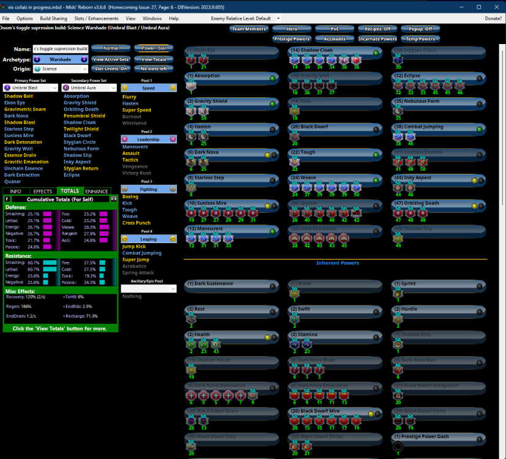
Task: Click first enhancement slot icon under Shadow Cloak
Action: [294, 60]
